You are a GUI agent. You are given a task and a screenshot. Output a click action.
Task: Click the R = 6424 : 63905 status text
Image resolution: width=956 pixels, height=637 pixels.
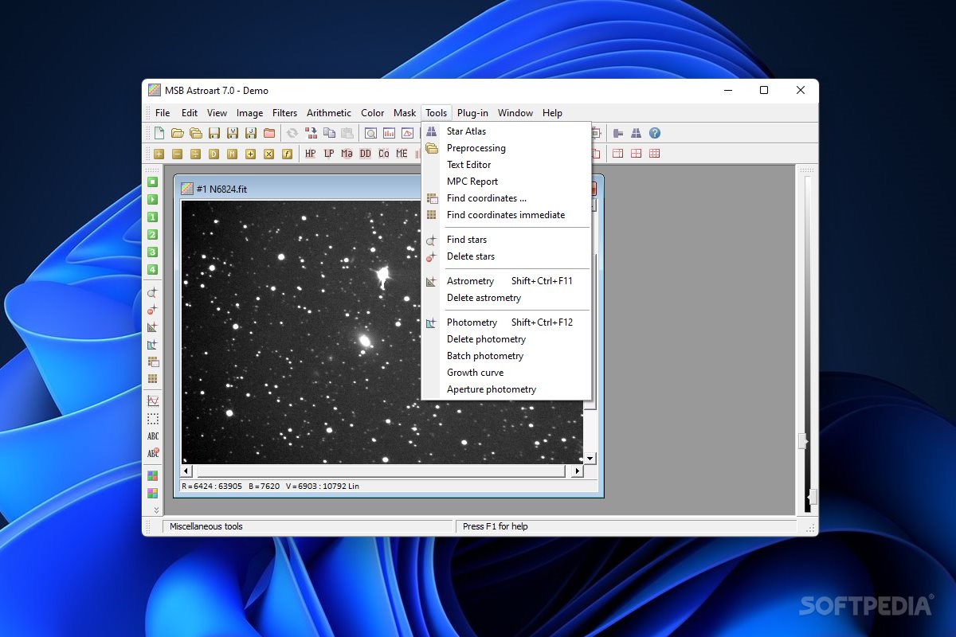212,486
